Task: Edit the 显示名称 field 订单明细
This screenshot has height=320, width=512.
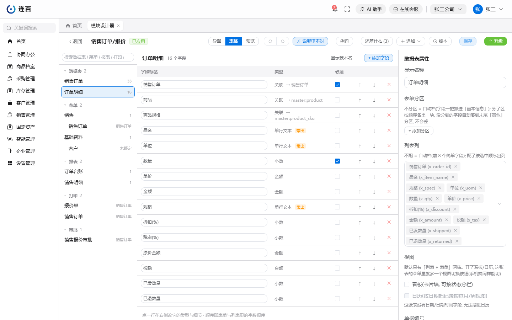Action: pos(455,82)
